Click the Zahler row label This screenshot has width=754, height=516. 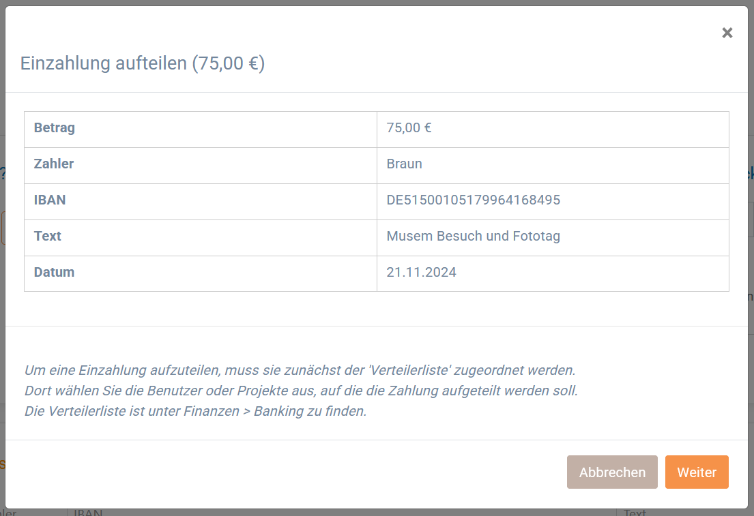tap(54, 164)
